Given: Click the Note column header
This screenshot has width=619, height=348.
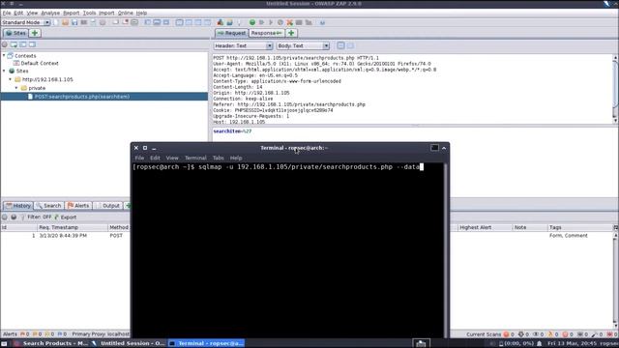Looking at the screenshot, I should point(529,227).
